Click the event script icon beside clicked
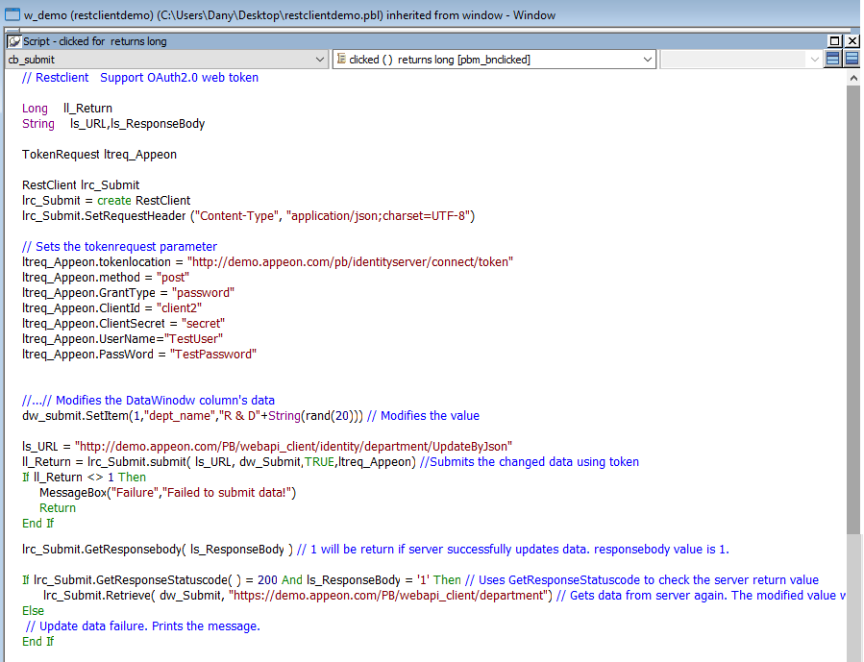This screenshot has width=864, height=662. click(x=341, y=59)
